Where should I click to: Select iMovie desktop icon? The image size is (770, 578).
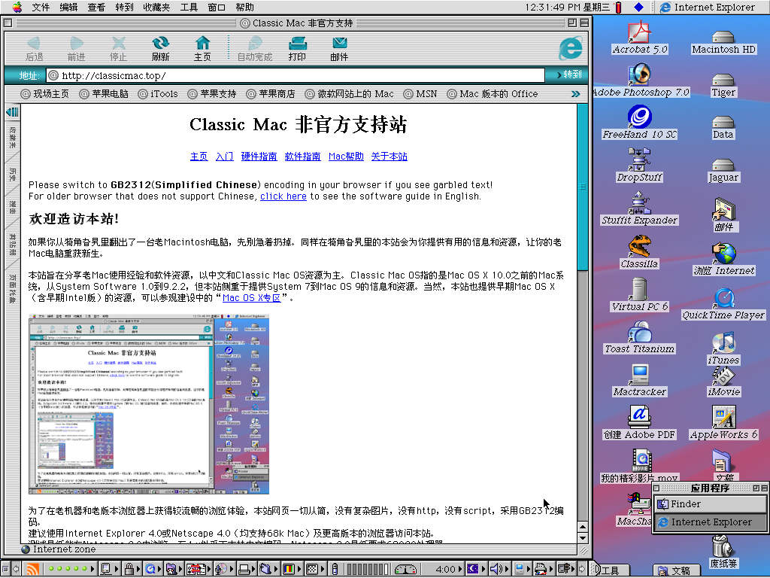pyautogui.click(x=724, y=376)
